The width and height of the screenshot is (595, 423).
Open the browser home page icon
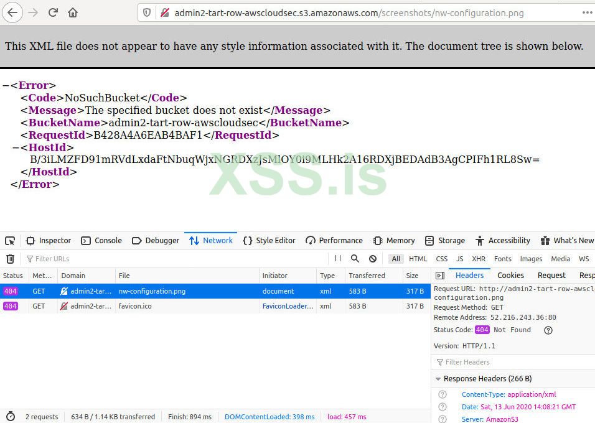tap(73, 12)
